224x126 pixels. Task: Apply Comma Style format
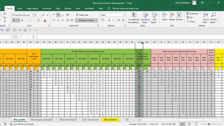(113, 20)
